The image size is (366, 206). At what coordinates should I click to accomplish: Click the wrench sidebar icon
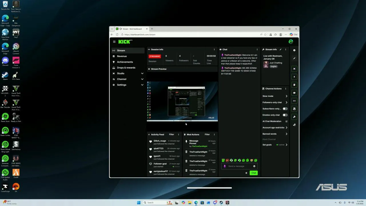[x=294, y=117]
